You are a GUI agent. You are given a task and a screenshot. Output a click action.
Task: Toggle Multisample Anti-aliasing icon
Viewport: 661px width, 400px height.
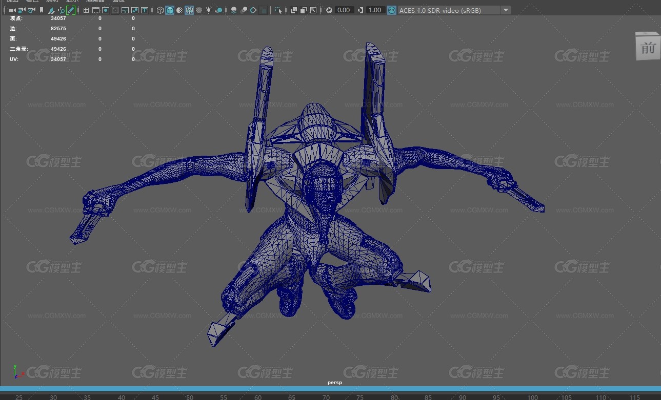[253, 10]
